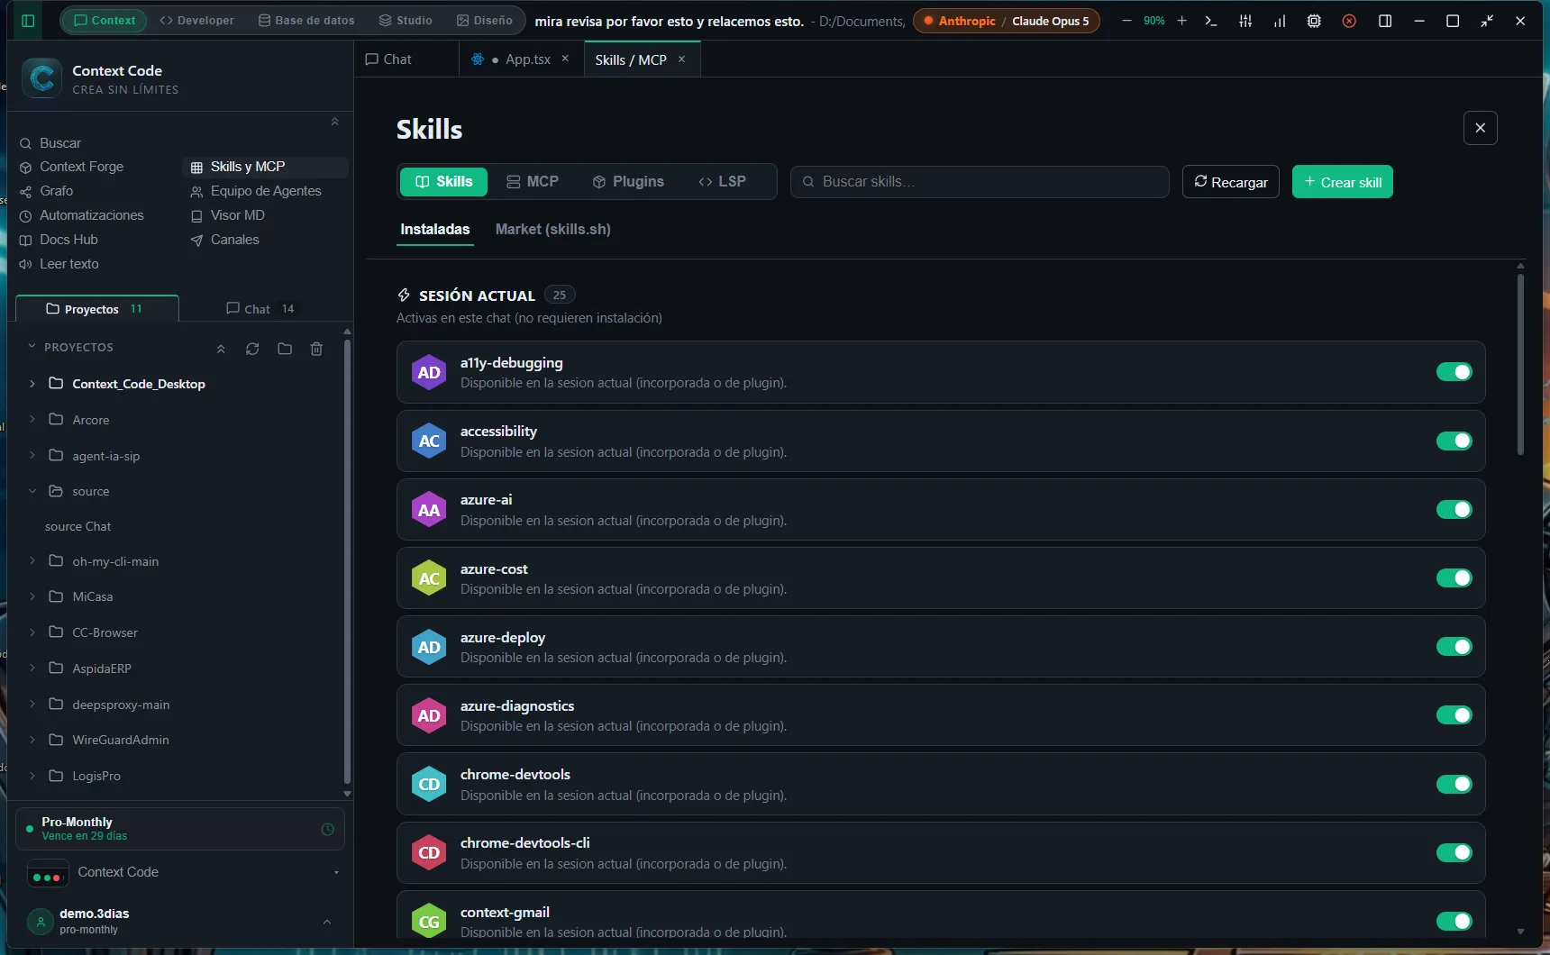Select the Market (skills.sh) tab
The height and width of the screenshot is (955, 1550).
point(553,230)
